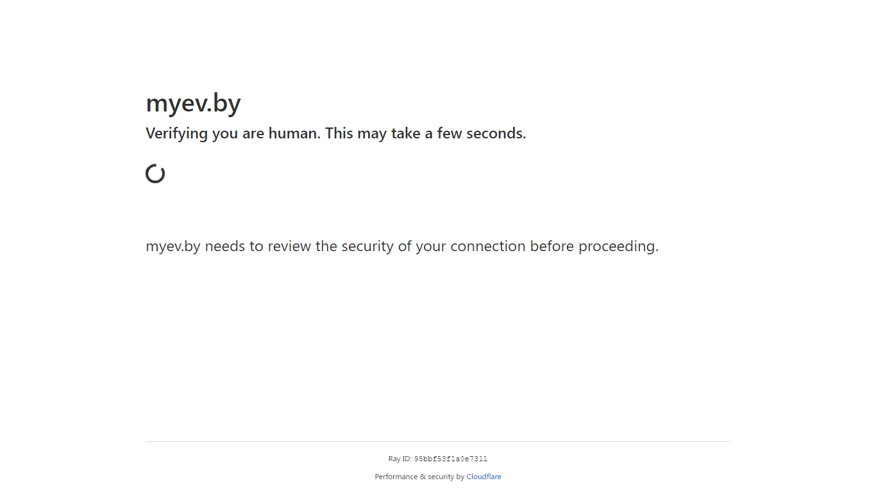The width and height of the screenshot is (876, 492).
Task: Click the circular loading spinner icon
Action: pos(155,174)
